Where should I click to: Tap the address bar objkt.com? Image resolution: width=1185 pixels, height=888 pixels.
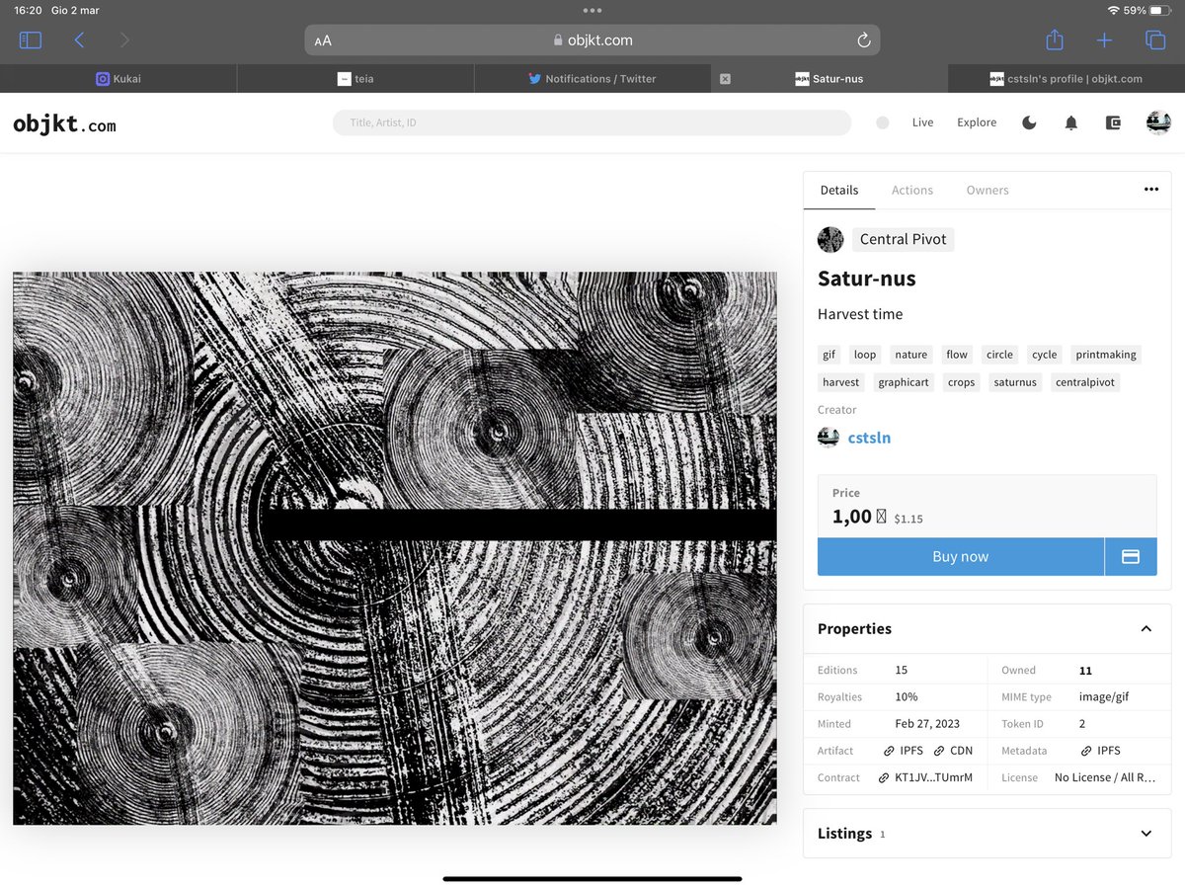tap(592, 40)
